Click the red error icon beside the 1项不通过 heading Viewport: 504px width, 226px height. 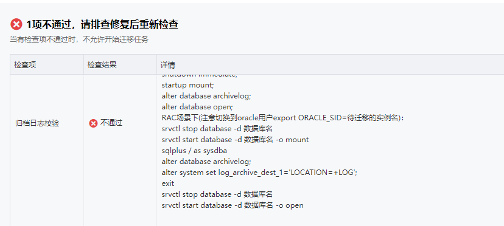(16, 24)
